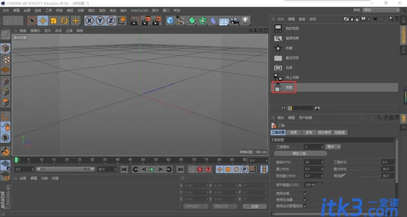Image resolution: width=407 pixels, height=217 pixels.
Task: Toggle the 使用动画 checkbox
Action: click(305, 193)
